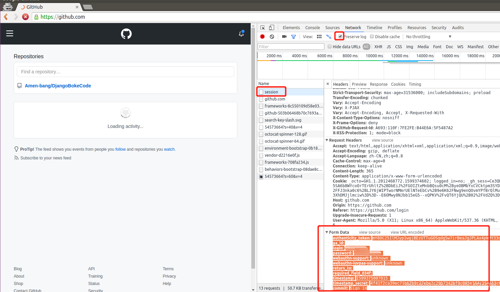The height and width of the screenshot is (292, 500).
Task: Click the red record network log button
Action: pos(262,36)
